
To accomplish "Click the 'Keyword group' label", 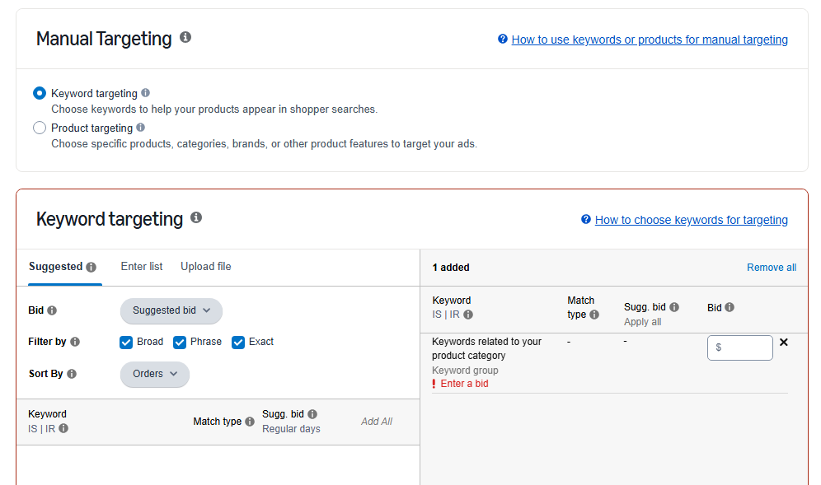I will [x=465, y=370].
